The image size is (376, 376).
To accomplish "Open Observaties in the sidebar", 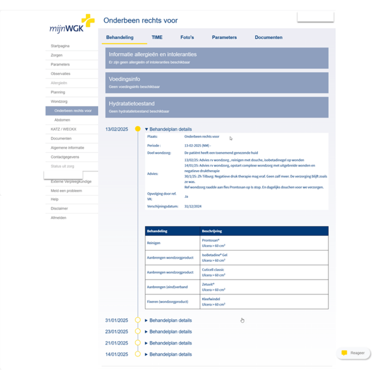I will [72, 74].
